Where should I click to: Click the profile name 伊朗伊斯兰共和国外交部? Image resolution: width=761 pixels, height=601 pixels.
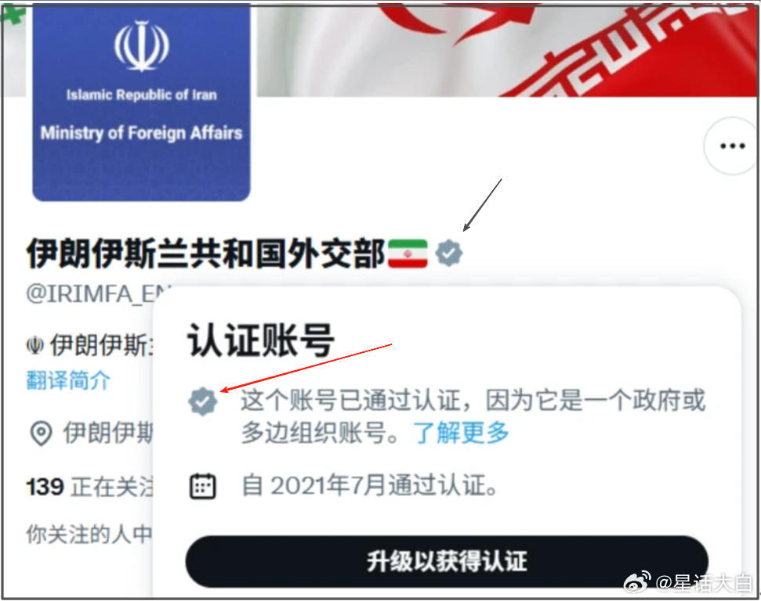(206, 254)
